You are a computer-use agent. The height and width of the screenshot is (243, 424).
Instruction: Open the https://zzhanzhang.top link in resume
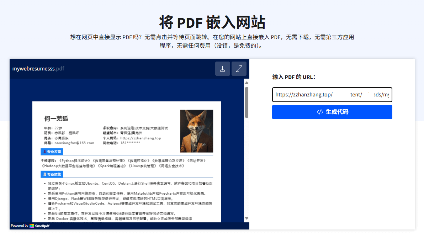(141, 138)
